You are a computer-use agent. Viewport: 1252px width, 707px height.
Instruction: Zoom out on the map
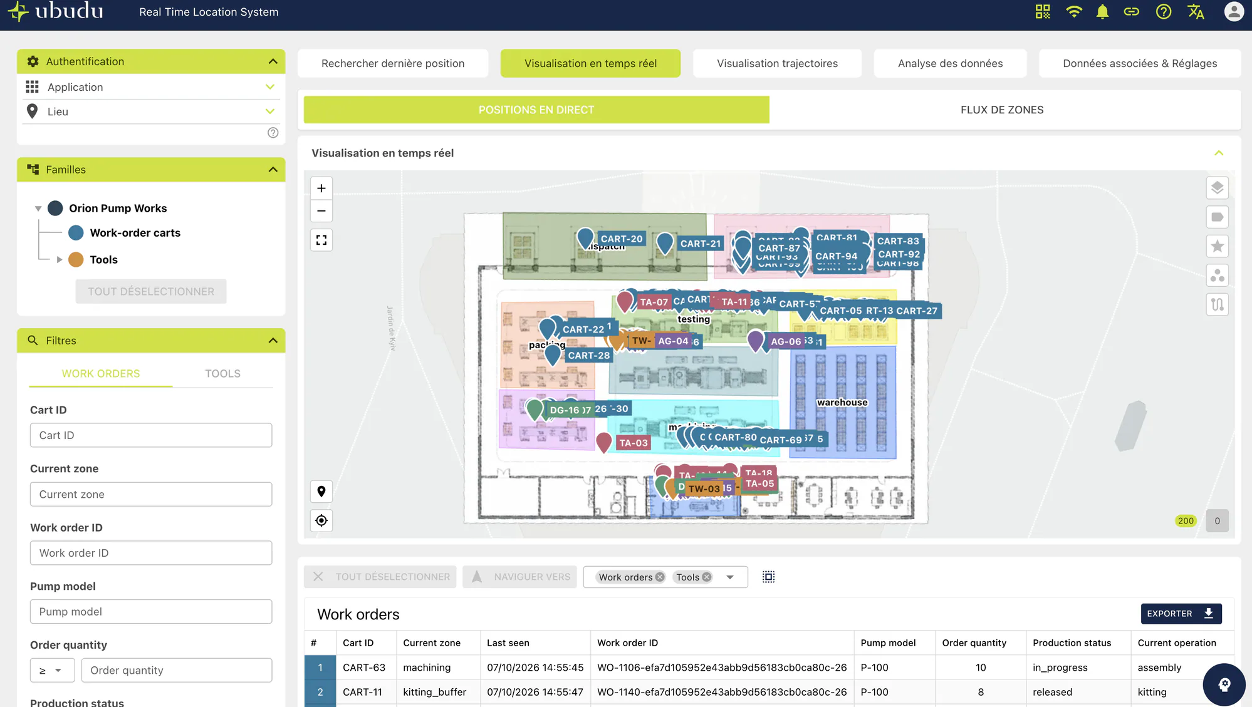coord(321,211)
